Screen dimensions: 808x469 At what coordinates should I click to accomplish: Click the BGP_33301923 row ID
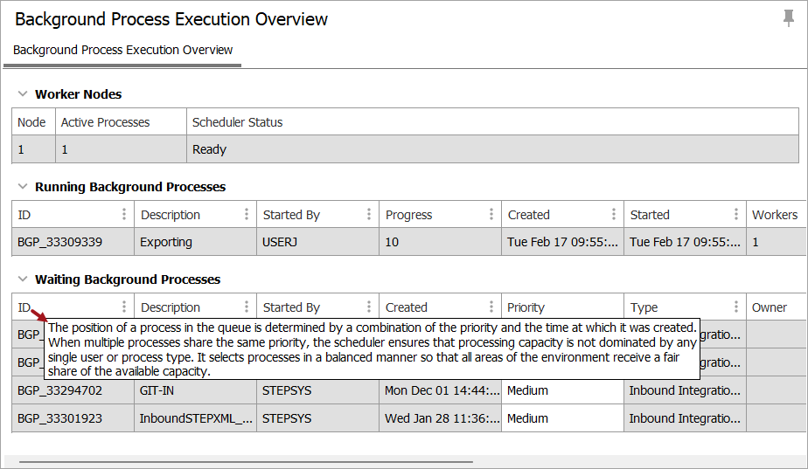59,418
